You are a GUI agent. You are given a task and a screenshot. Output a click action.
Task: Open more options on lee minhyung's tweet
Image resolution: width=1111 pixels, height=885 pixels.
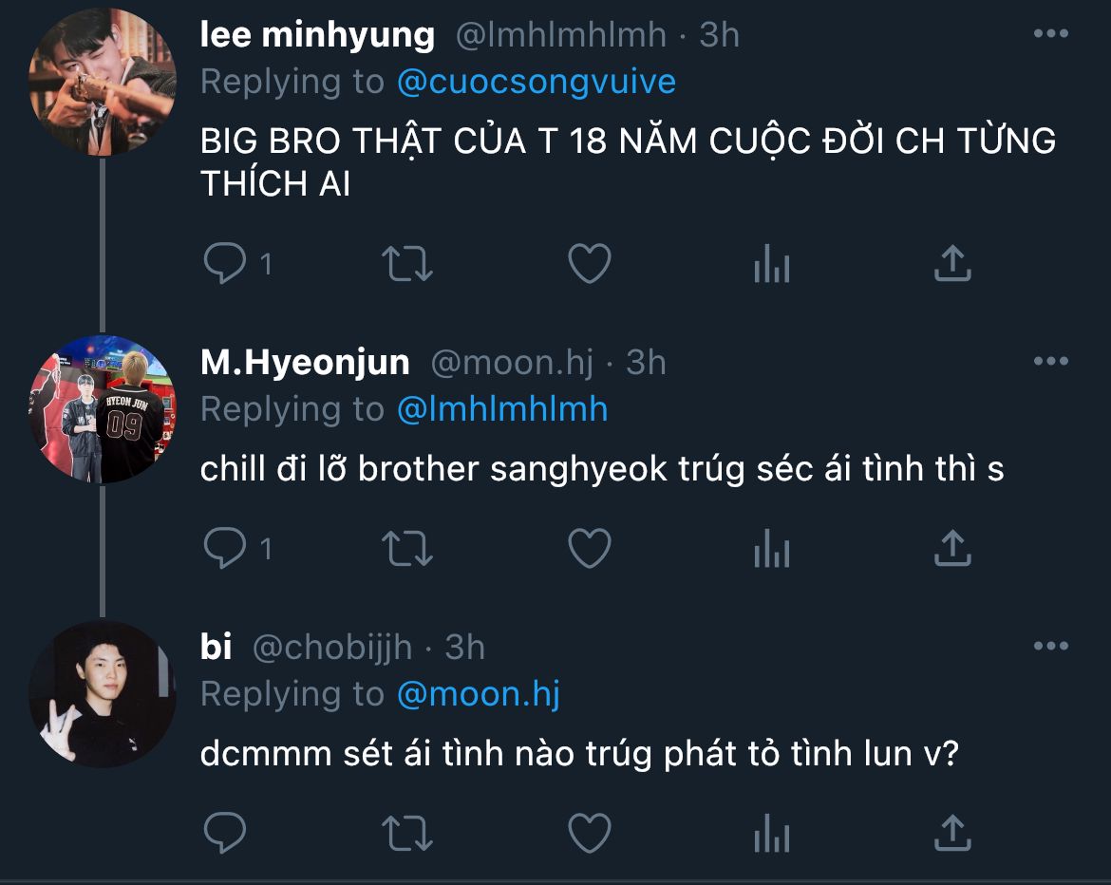point(1050,35)
